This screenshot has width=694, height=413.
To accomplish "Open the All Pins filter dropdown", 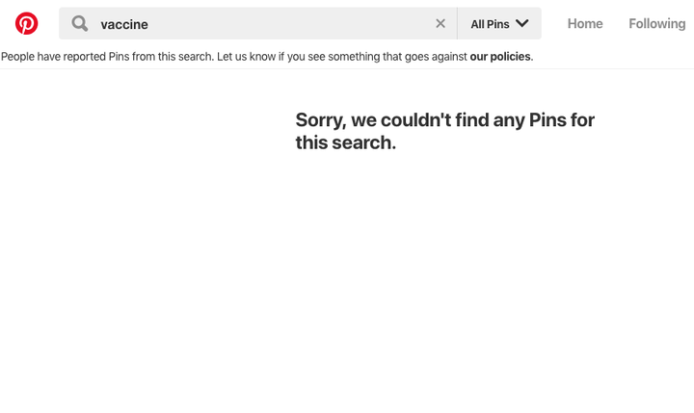I will coord(499,23).
